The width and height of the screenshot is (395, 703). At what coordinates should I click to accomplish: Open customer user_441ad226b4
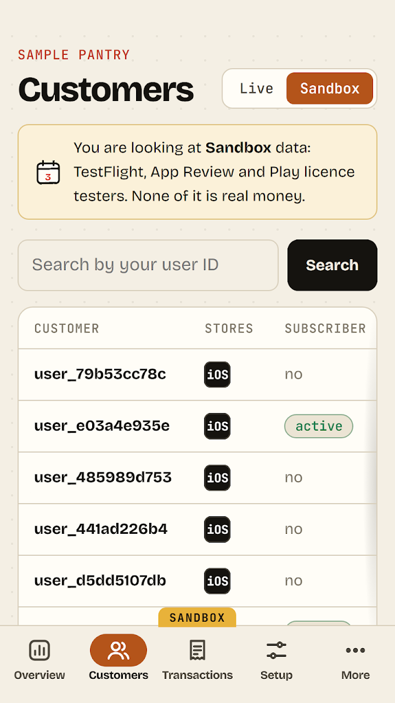tap(101, 529)
